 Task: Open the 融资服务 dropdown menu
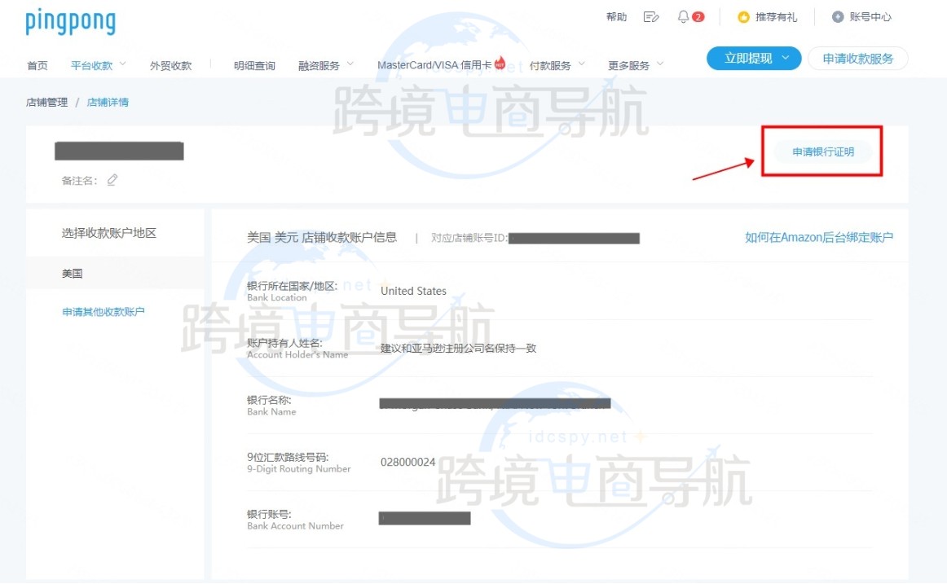(324, 65)
